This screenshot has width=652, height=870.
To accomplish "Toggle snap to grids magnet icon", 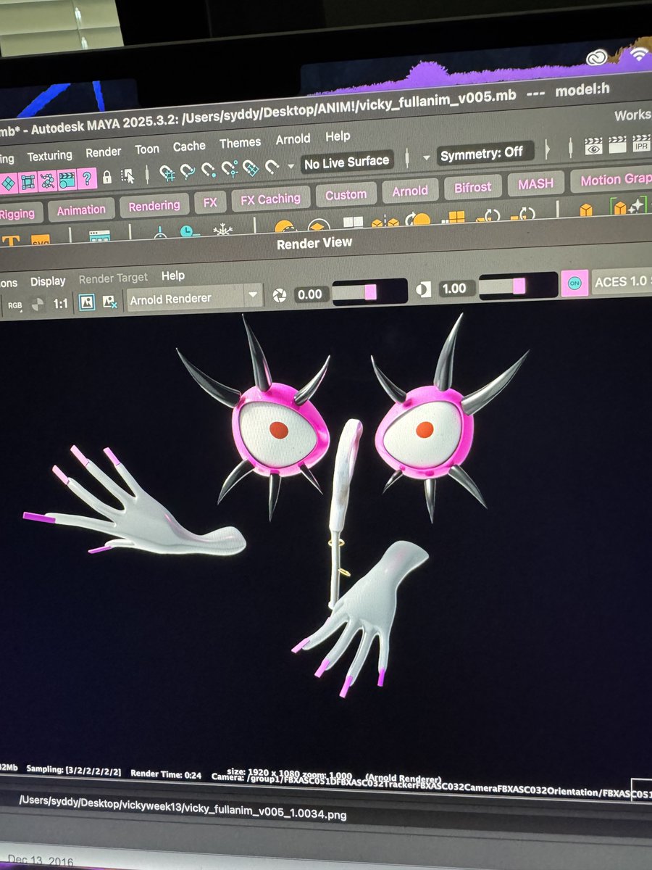I will pos(167,173).
